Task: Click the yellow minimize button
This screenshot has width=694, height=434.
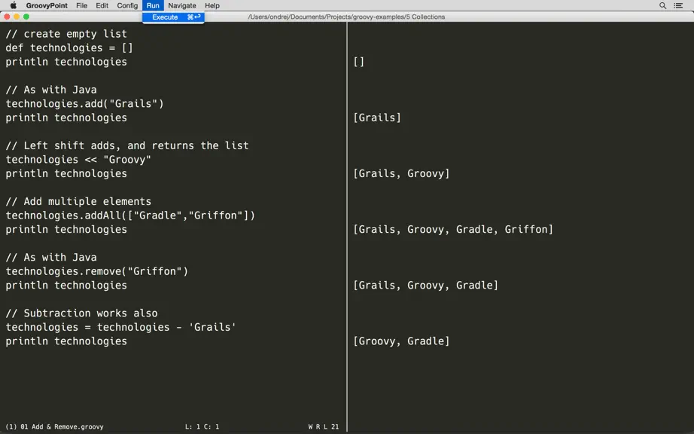Action: (17, 17)
